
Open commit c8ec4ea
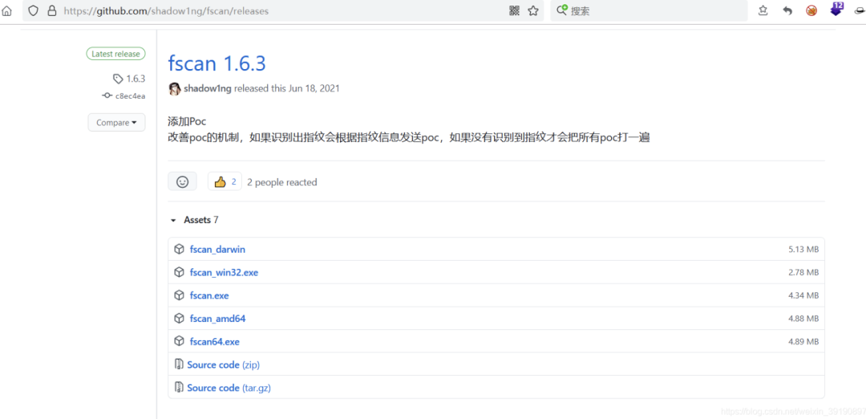pos(131,96)
